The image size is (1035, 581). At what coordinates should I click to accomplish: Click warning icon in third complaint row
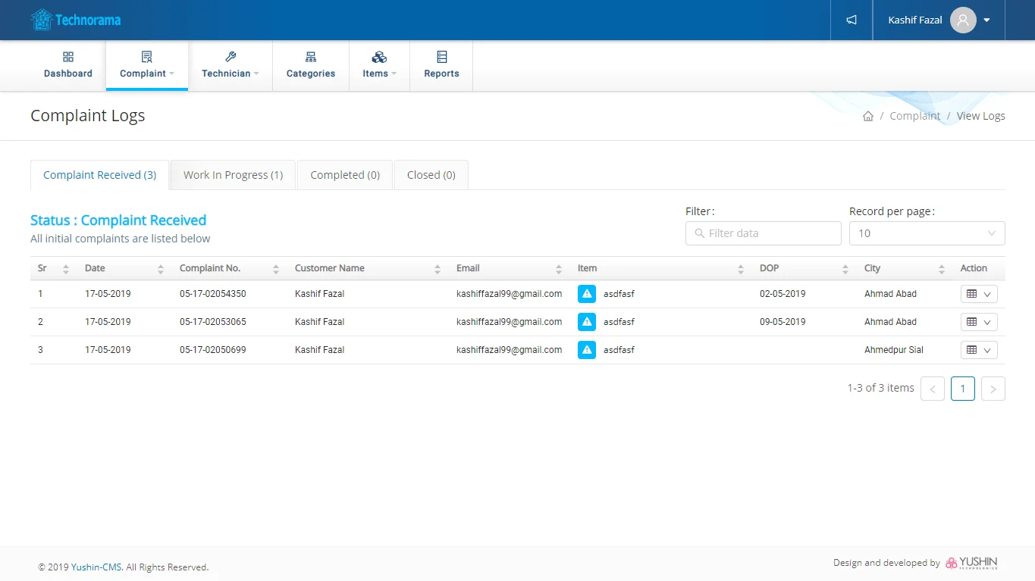click(x=586, y=350)
